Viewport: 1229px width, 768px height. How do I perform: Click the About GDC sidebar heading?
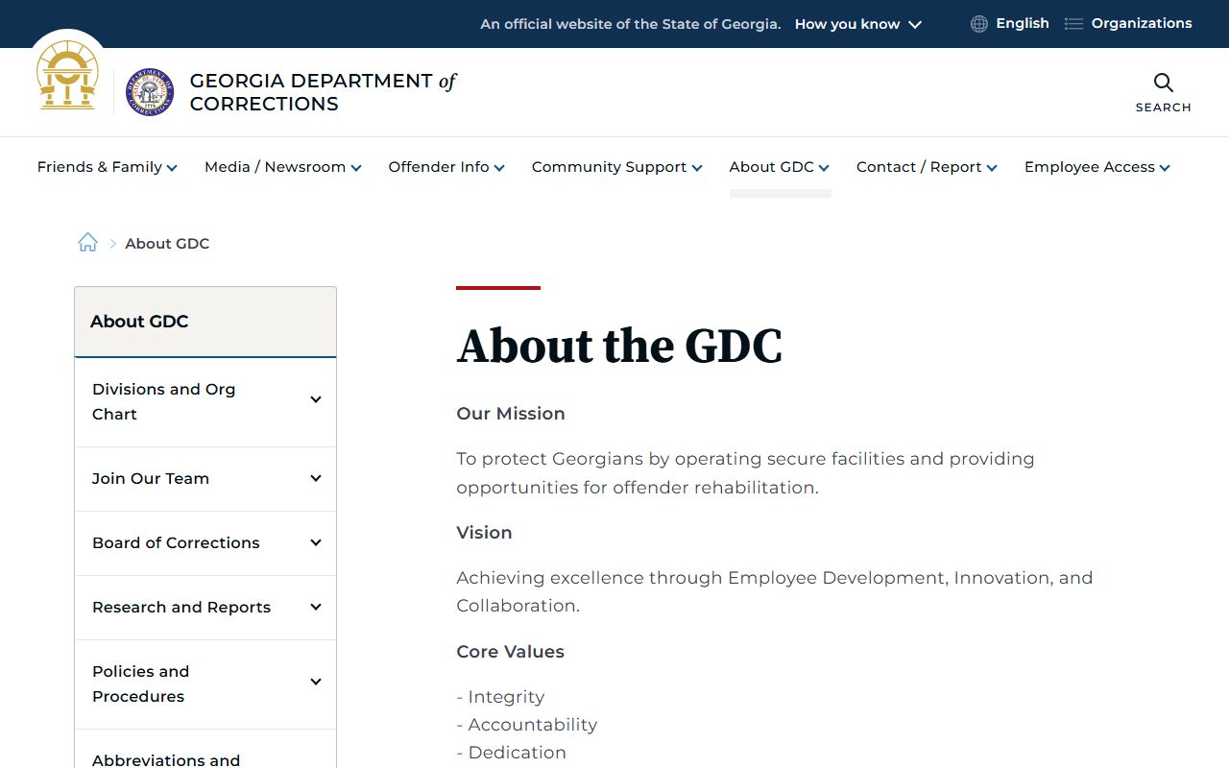[139, 322]
